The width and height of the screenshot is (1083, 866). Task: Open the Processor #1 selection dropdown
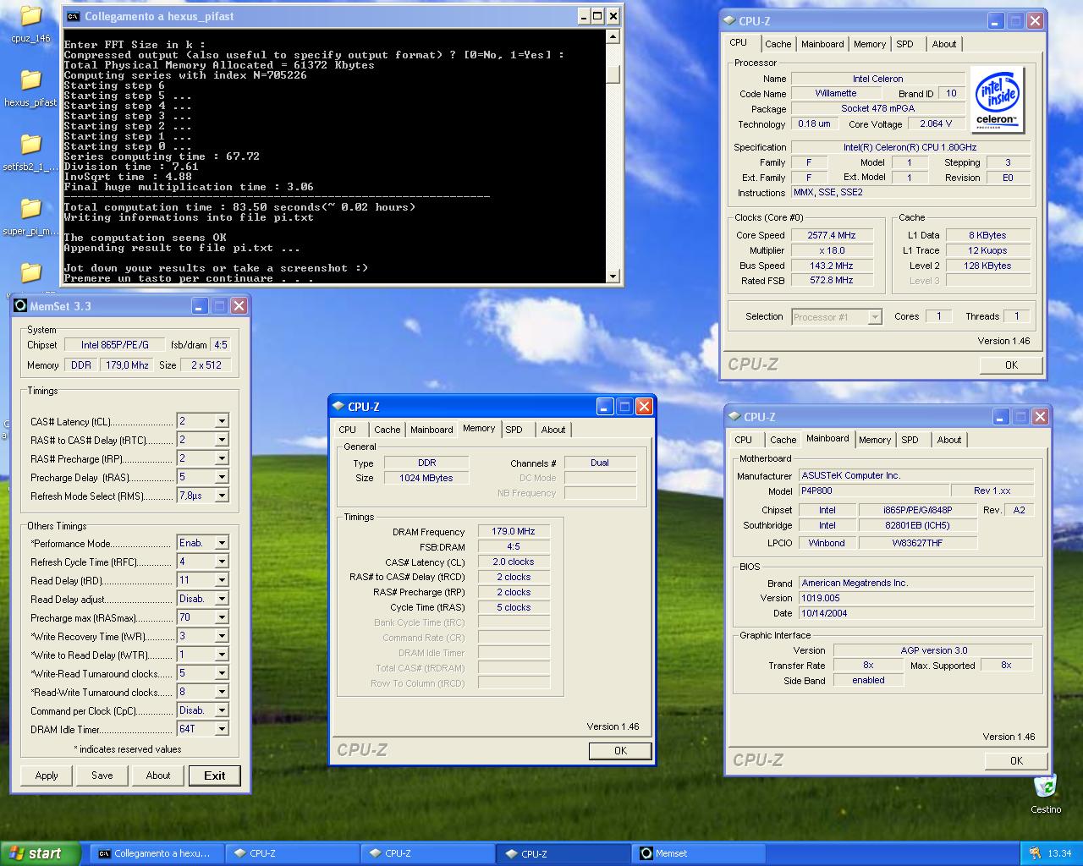point(875,317)
